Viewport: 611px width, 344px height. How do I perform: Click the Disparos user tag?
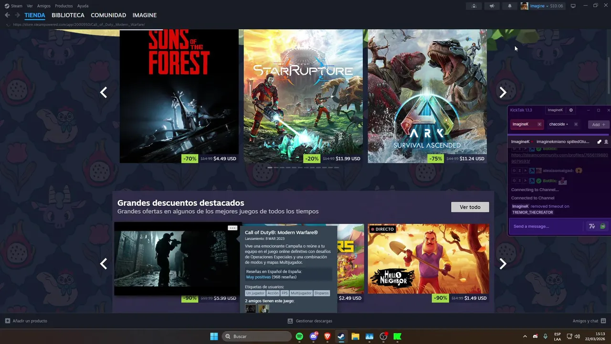tap(322, 293)
